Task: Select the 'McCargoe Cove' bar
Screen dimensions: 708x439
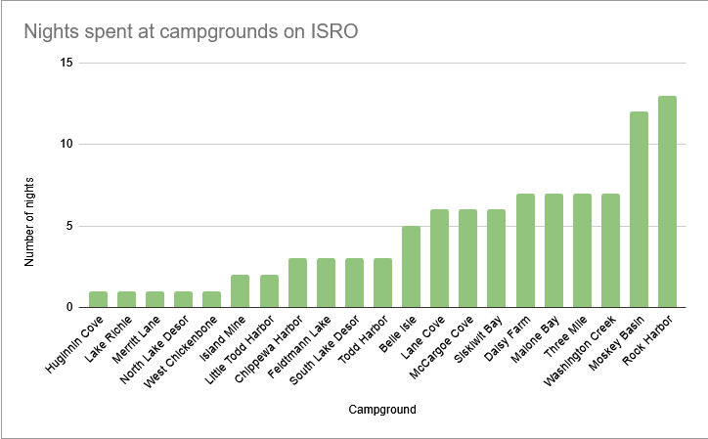Action: tap(467, 258)
